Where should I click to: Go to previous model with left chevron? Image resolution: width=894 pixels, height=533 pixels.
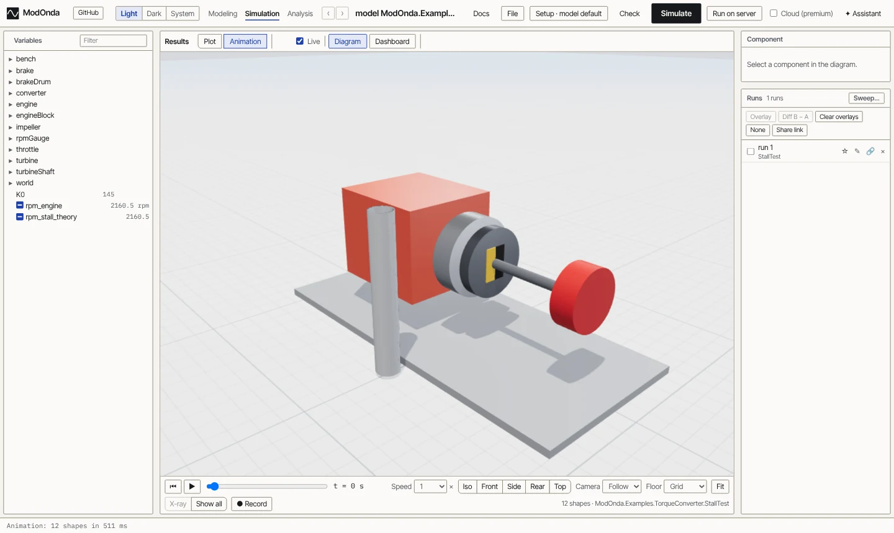click(x=328, y=13)
